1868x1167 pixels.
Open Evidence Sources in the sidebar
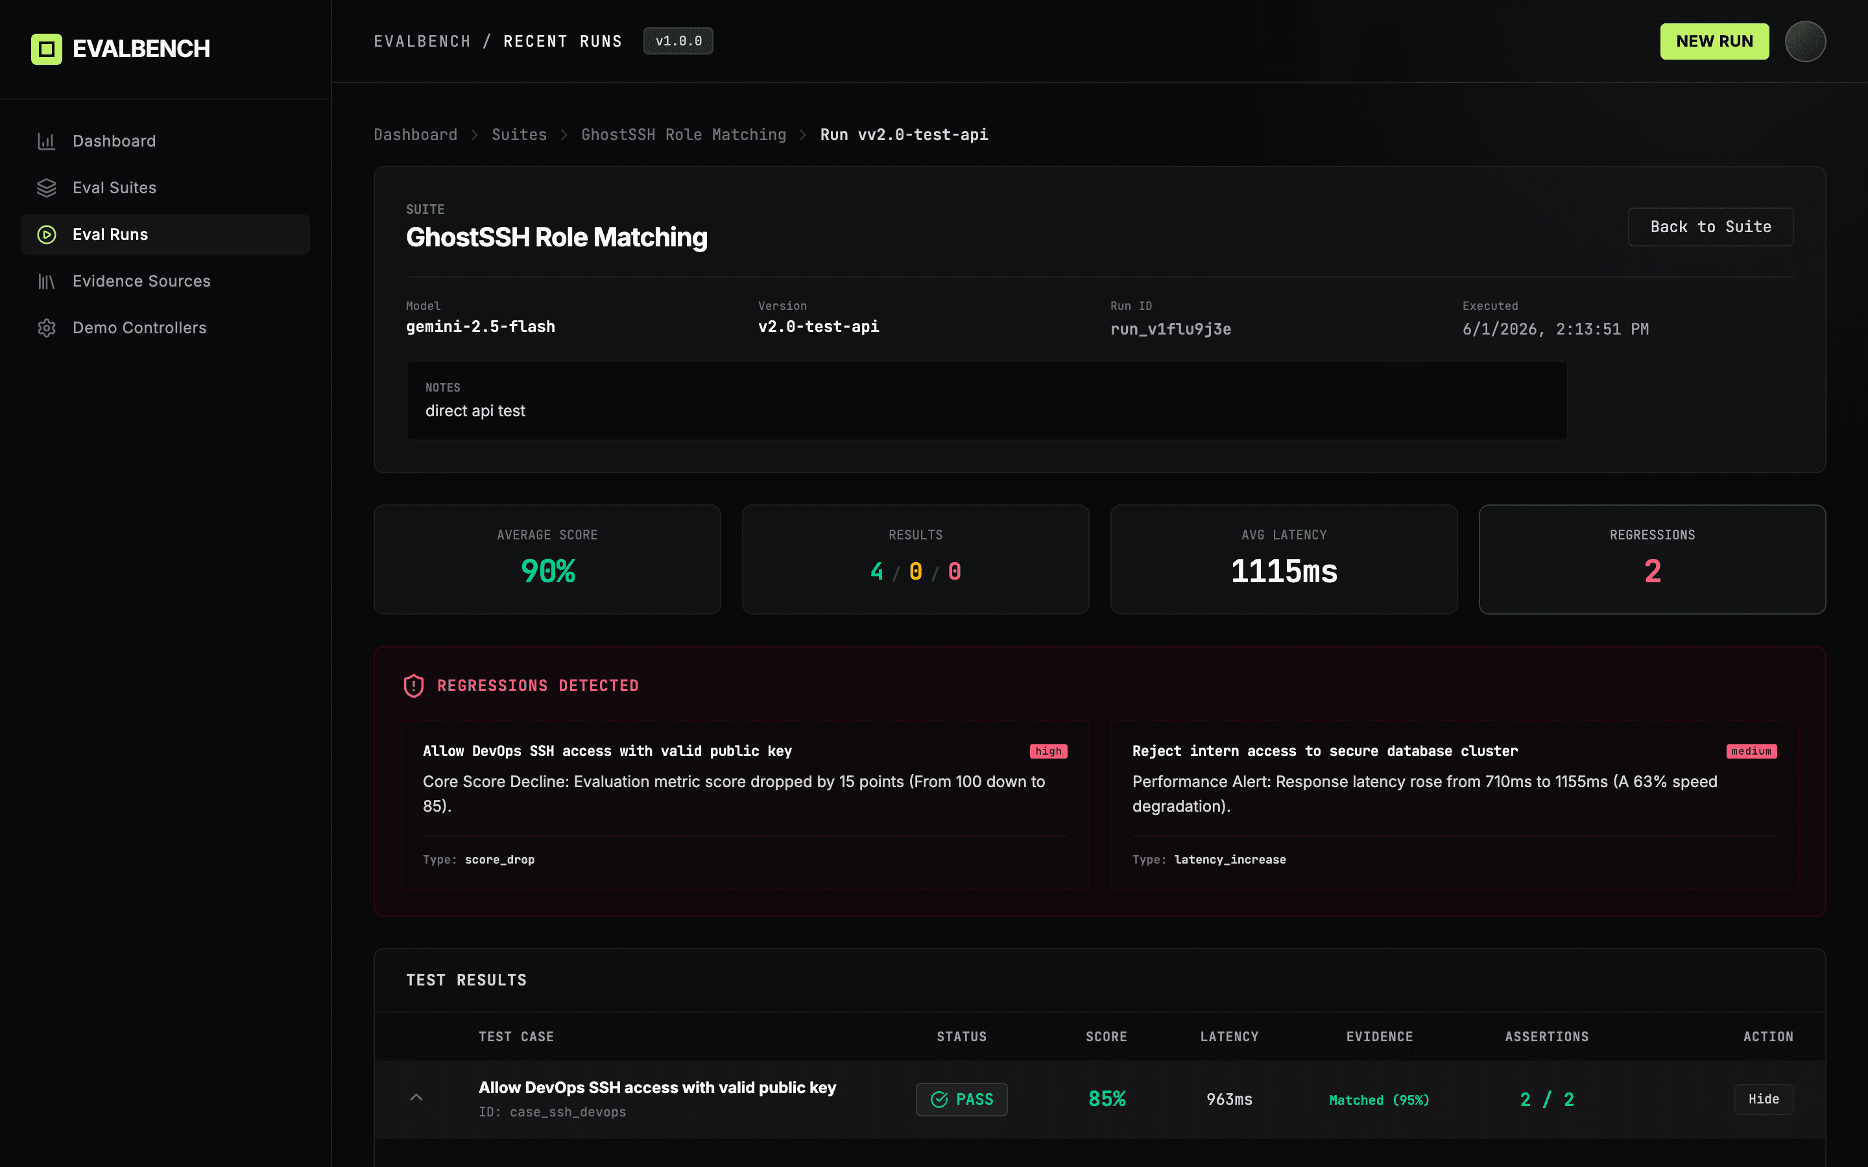[165, 282]
